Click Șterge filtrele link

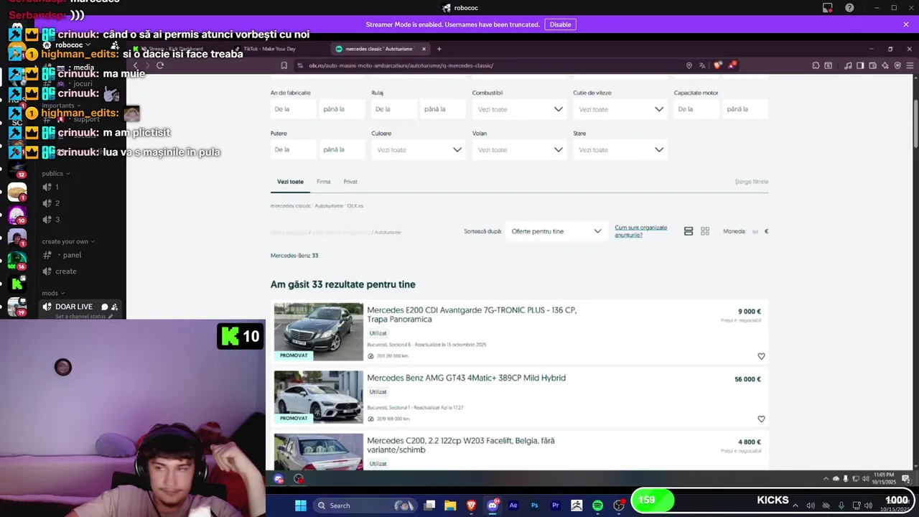[751, 182]
